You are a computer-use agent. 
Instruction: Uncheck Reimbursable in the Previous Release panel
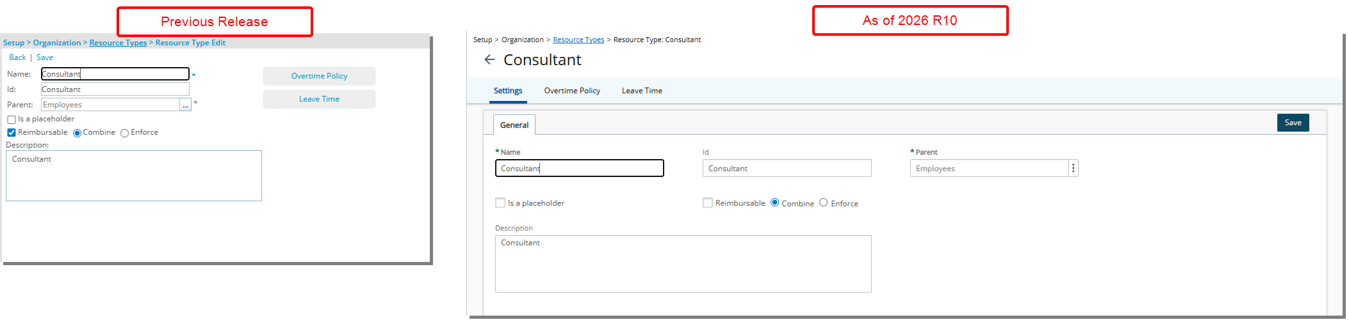coord(12,132)
